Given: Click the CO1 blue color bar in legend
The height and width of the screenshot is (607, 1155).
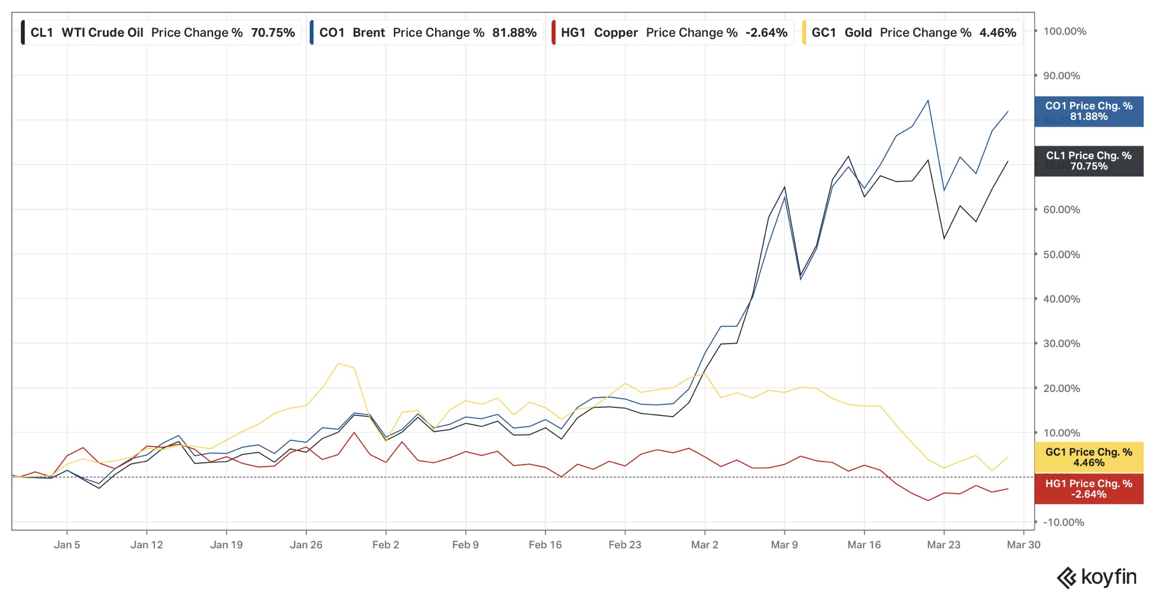Looking at the screenshot, I should click(312, 33).
